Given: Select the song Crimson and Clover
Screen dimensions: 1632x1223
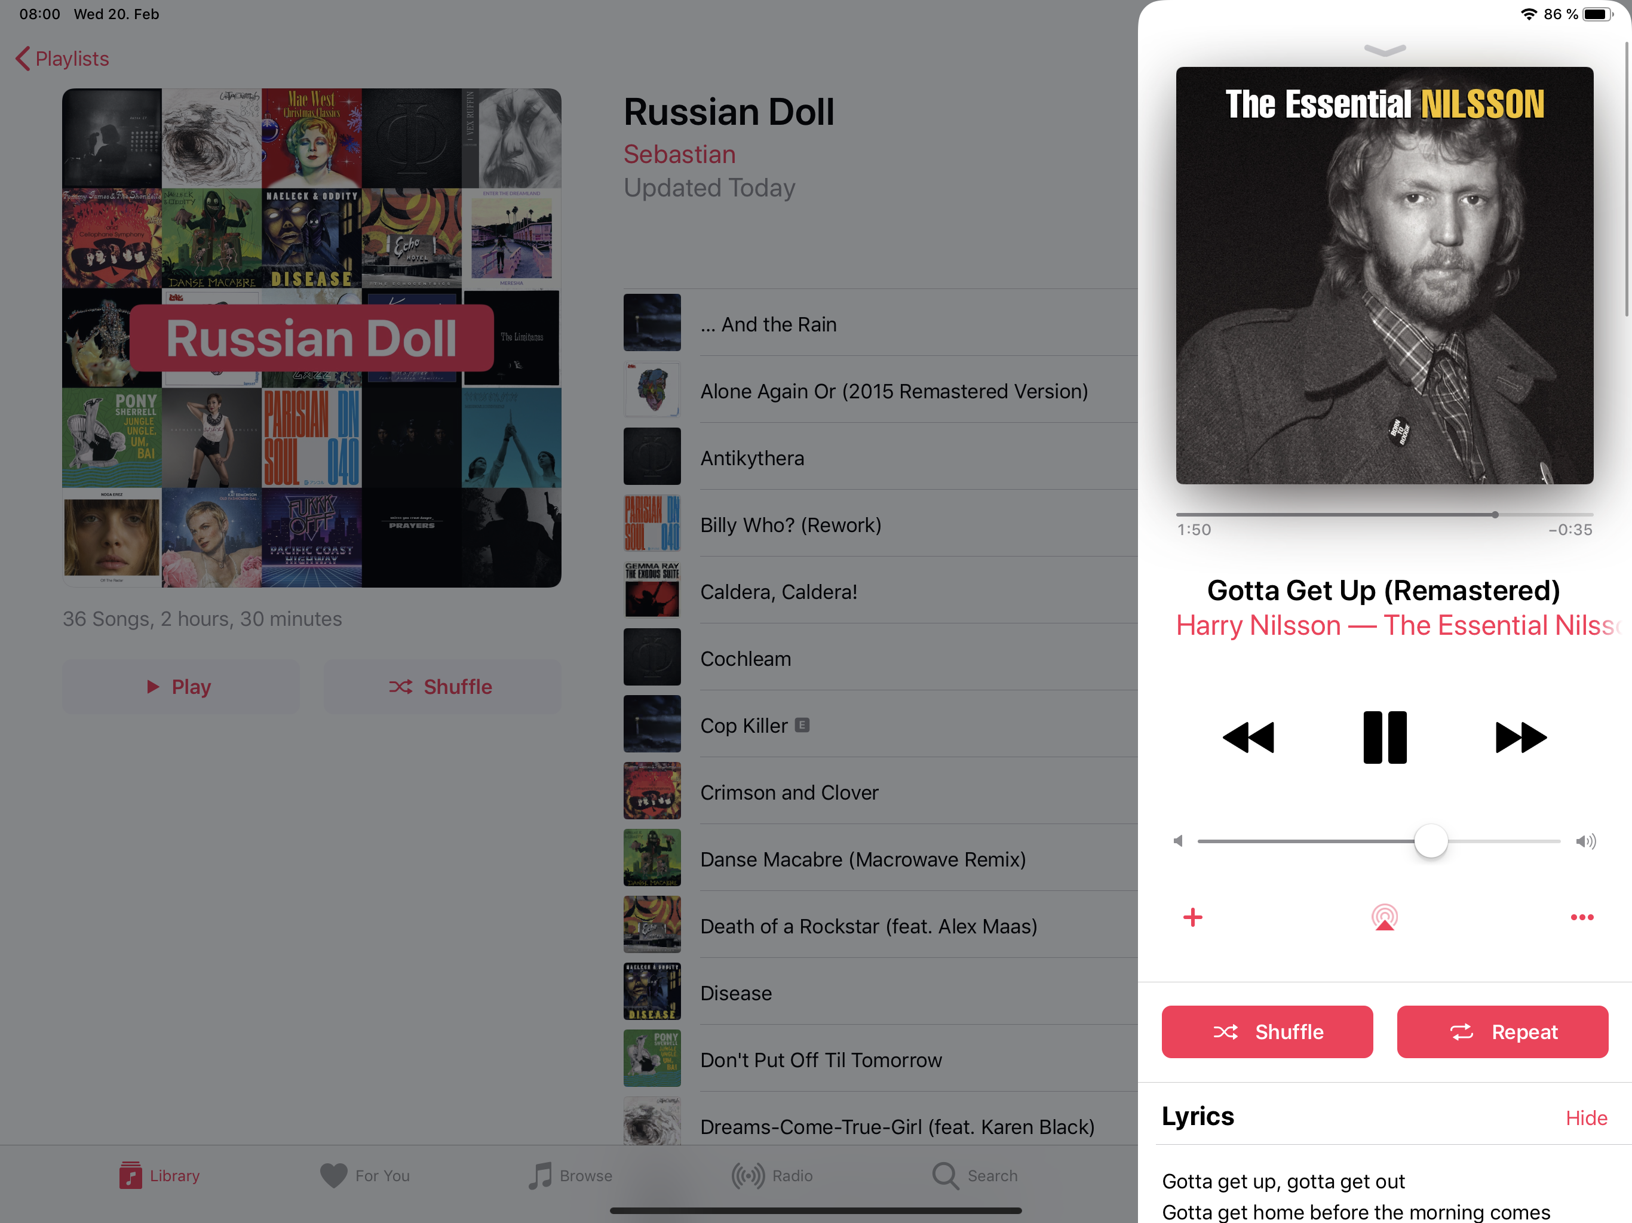Looking at the screenshot, I should coord(879,791).
